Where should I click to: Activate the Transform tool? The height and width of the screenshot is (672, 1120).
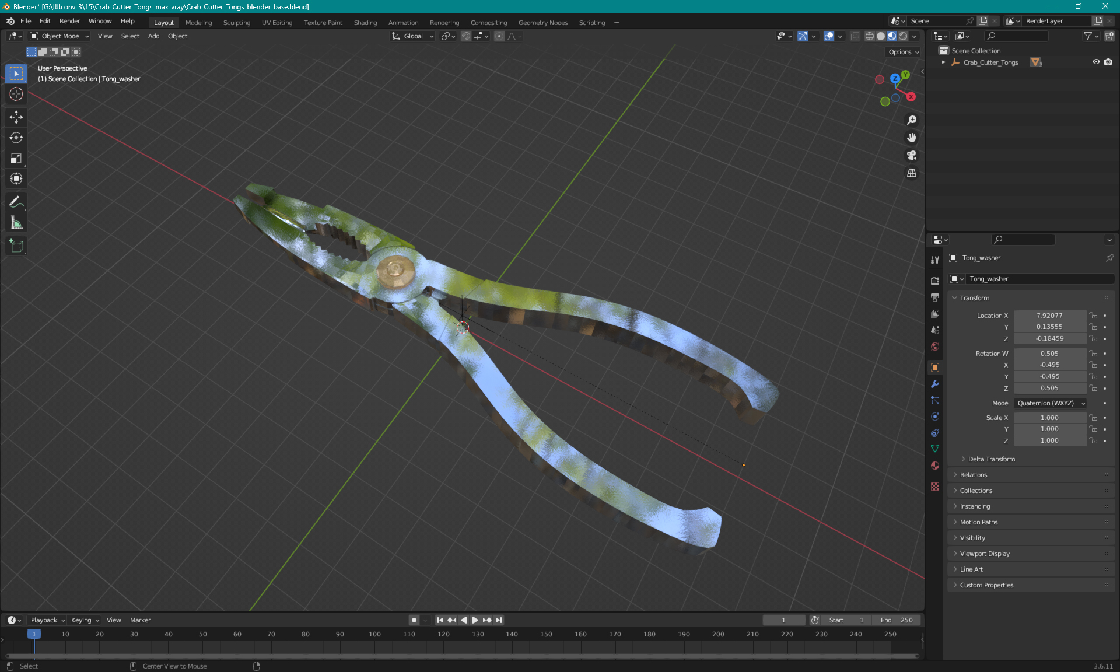[16, 178]
